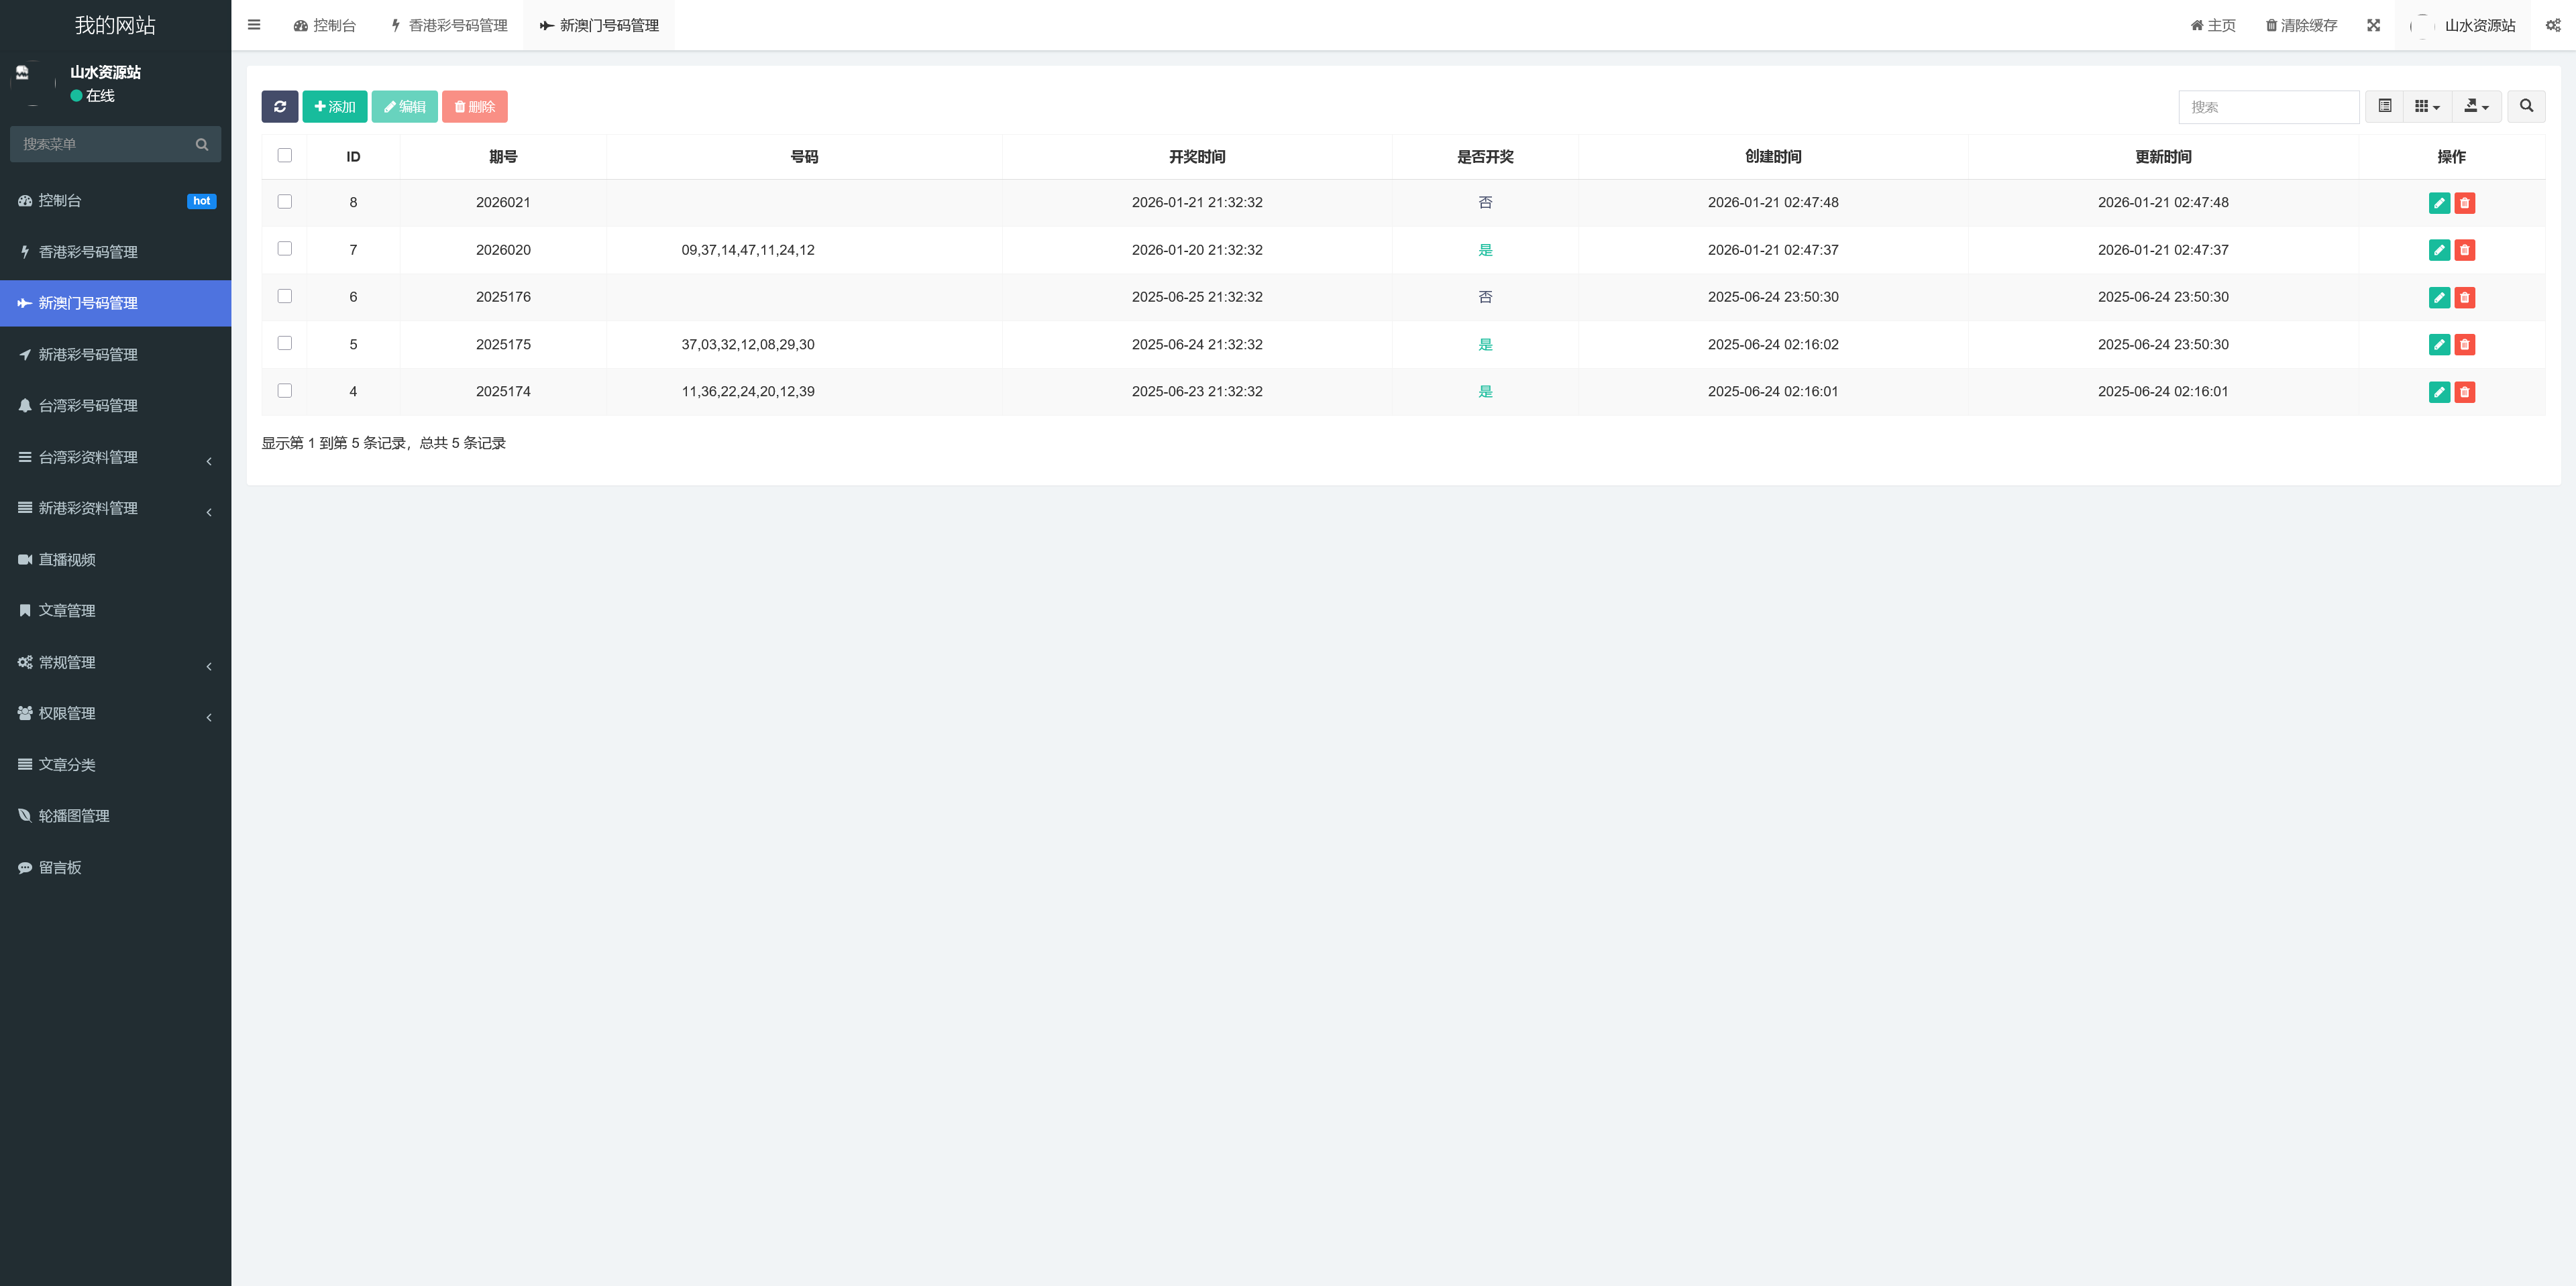This screenshot has height=1286, width=2576.
Task: Click the green edit icon for ID 8
Action: pos(2439,203)
